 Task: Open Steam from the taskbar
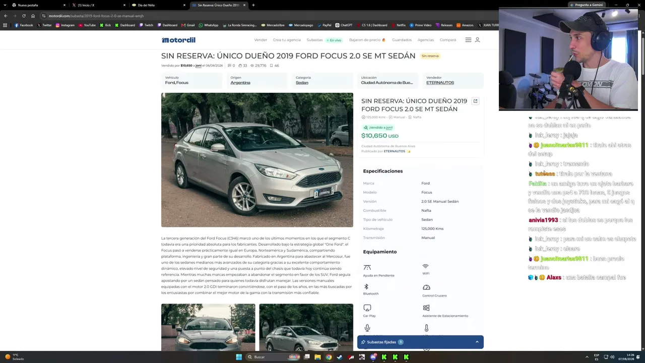[x=340, y=357]
